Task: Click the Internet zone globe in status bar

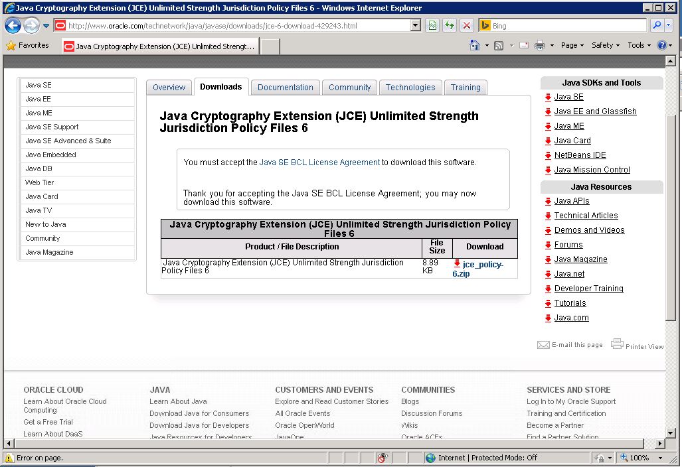Action: 430,457
